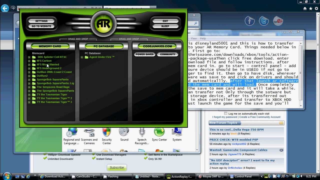
Task: Select The SpongeBob SquarePants entry
Action: [x=55, y=91]
